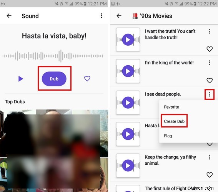The image size is (218, 192).
Task: Click the sound waveform on Sound screen
Action: coord(53,56)
